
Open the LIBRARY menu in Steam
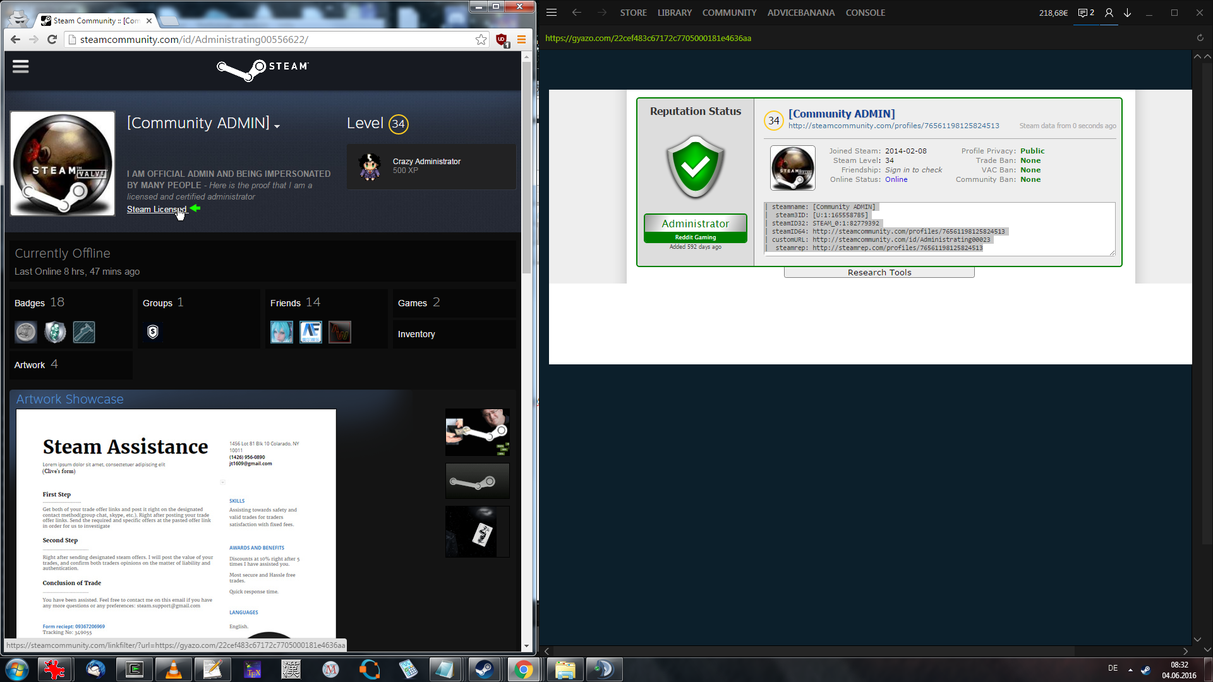pyautogui.click(x=674, y=13)
